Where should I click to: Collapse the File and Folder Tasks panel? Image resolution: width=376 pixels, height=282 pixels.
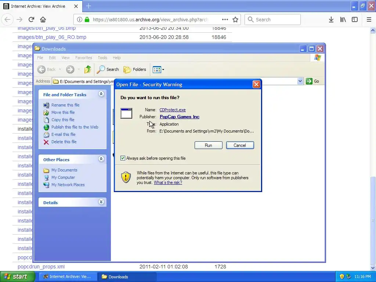pos(101,94)
